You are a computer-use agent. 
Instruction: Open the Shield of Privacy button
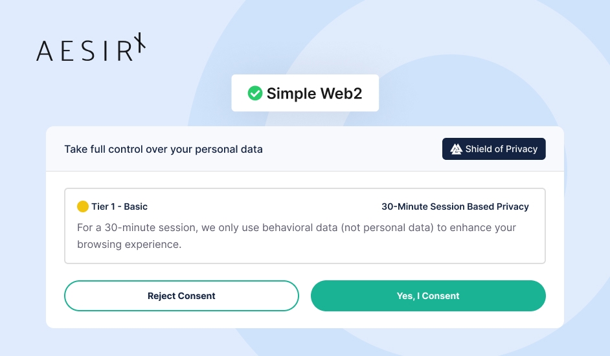click(493, 149)
